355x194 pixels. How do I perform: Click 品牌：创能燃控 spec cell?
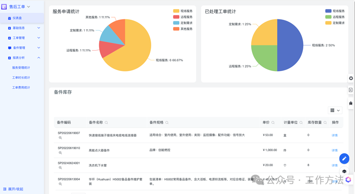pos(160,150)
